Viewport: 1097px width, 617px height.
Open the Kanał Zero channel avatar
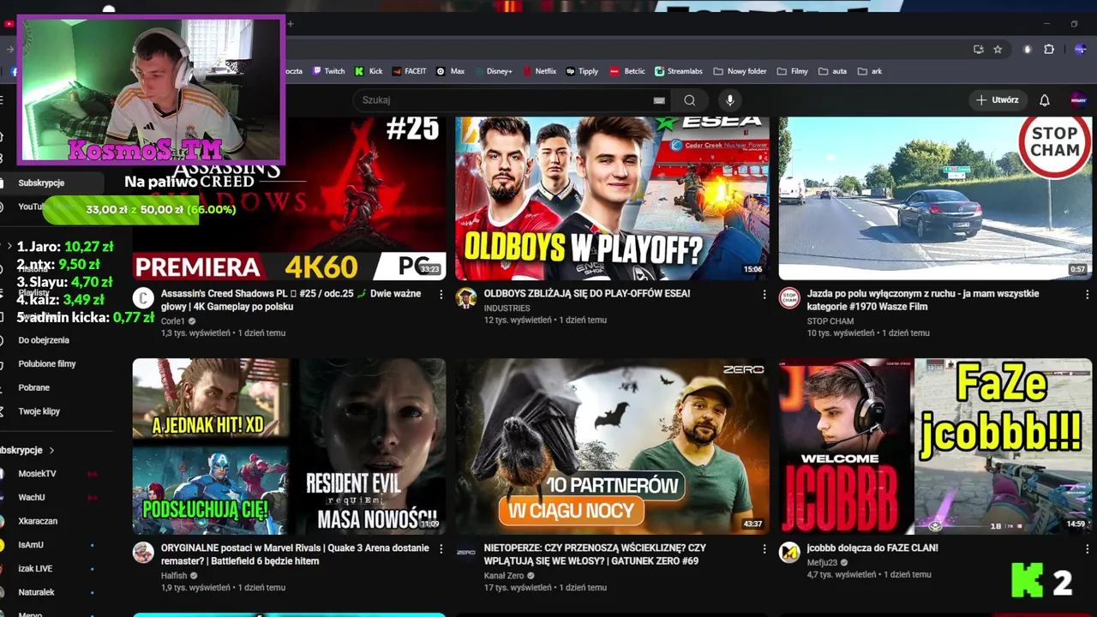click(466, 553)
